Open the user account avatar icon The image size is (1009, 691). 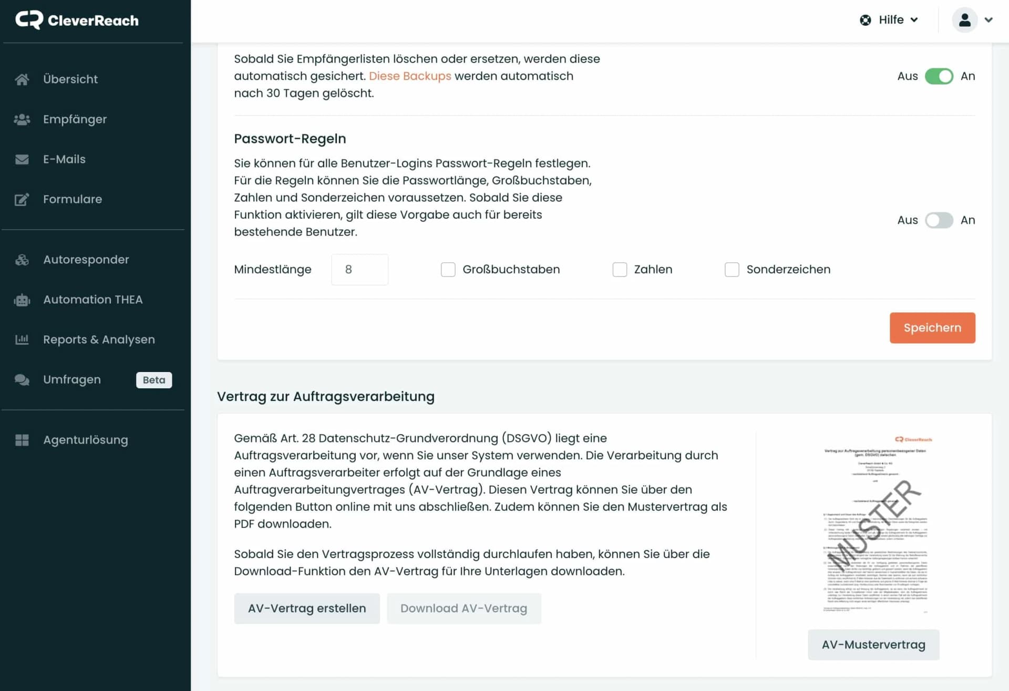click(x=965, y=20)
